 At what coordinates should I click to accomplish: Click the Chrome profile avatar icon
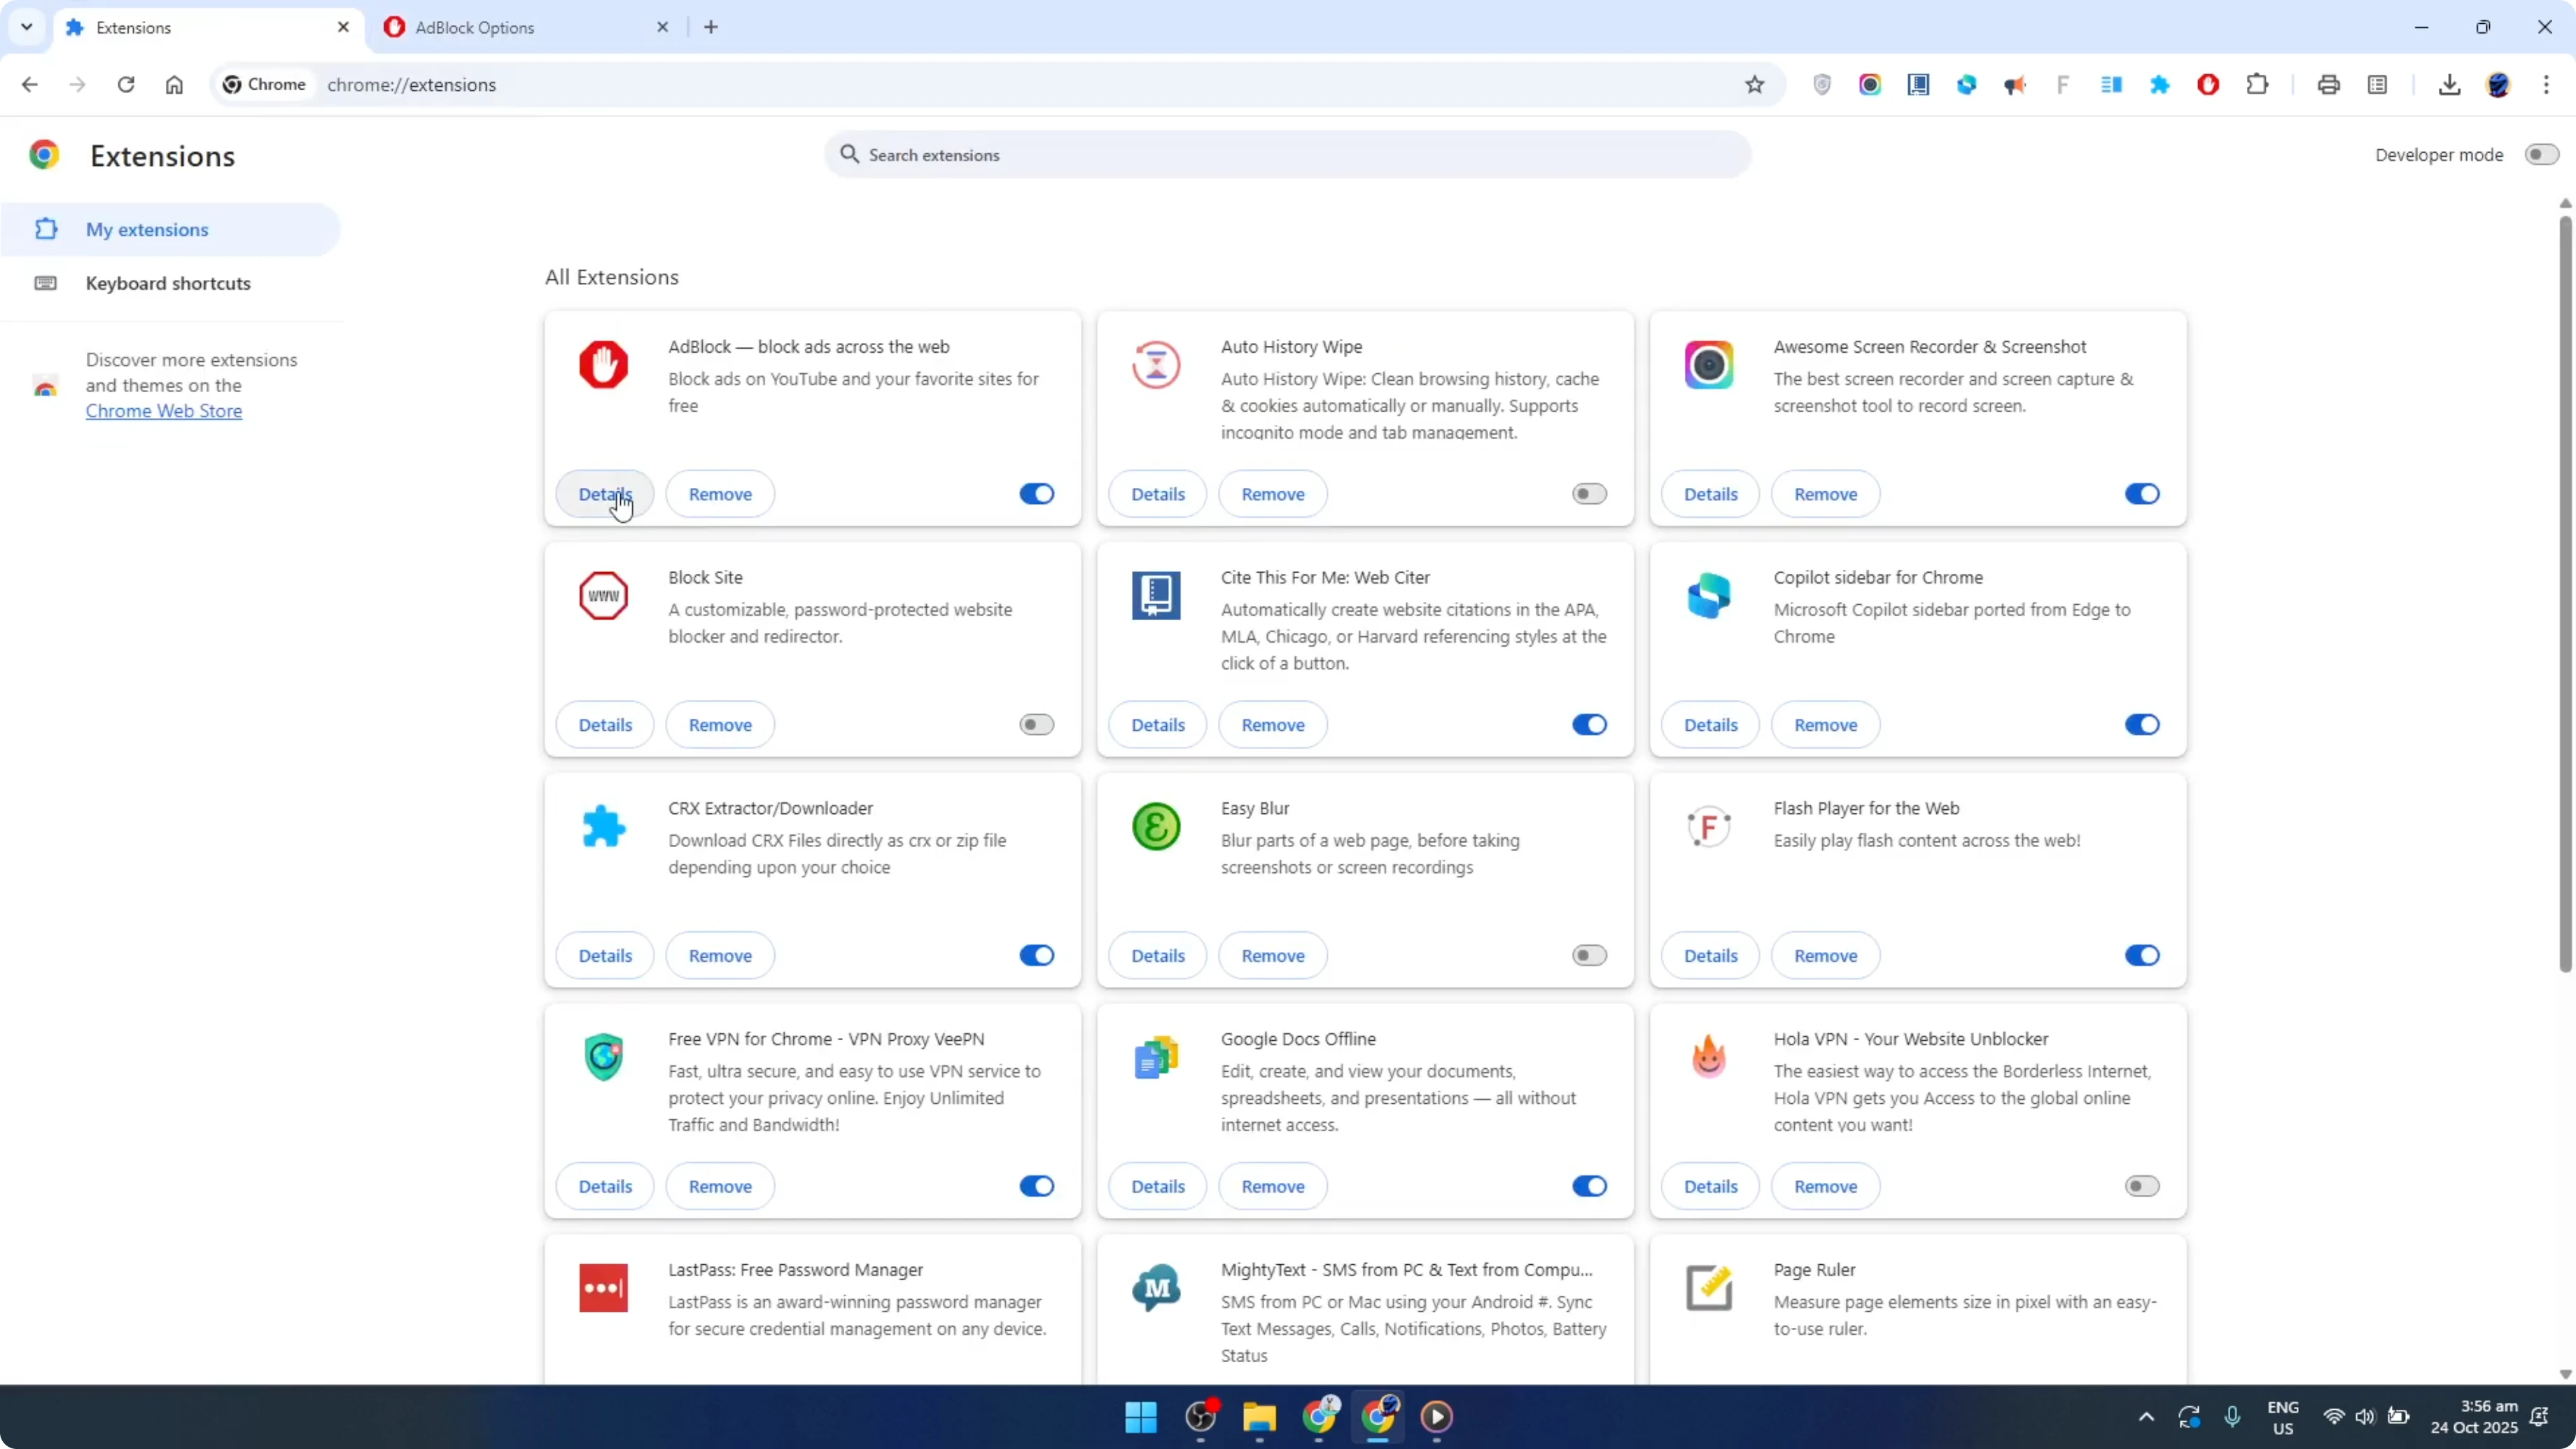pyautogui.click(x=2499, y=84)
